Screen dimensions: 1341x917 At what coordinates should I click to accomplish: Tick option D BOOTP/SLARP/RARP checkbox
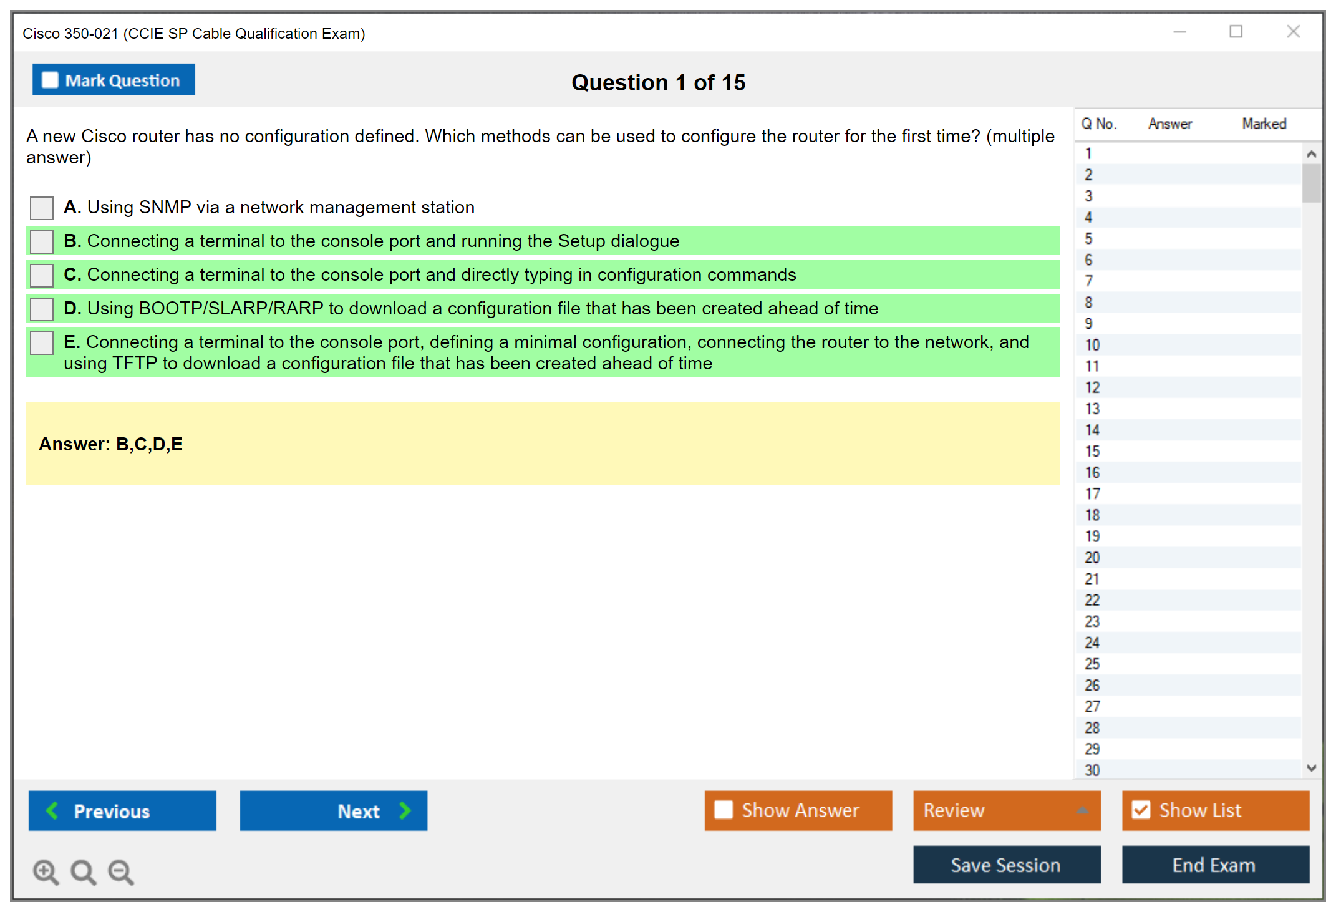42,309
